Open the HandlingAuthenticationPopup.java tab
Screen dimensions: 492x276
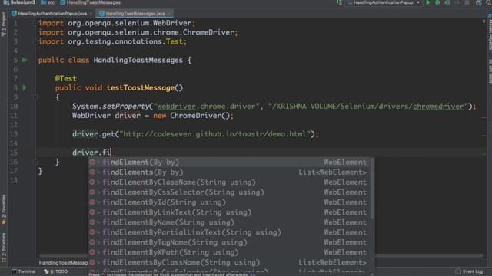(52, 14)
